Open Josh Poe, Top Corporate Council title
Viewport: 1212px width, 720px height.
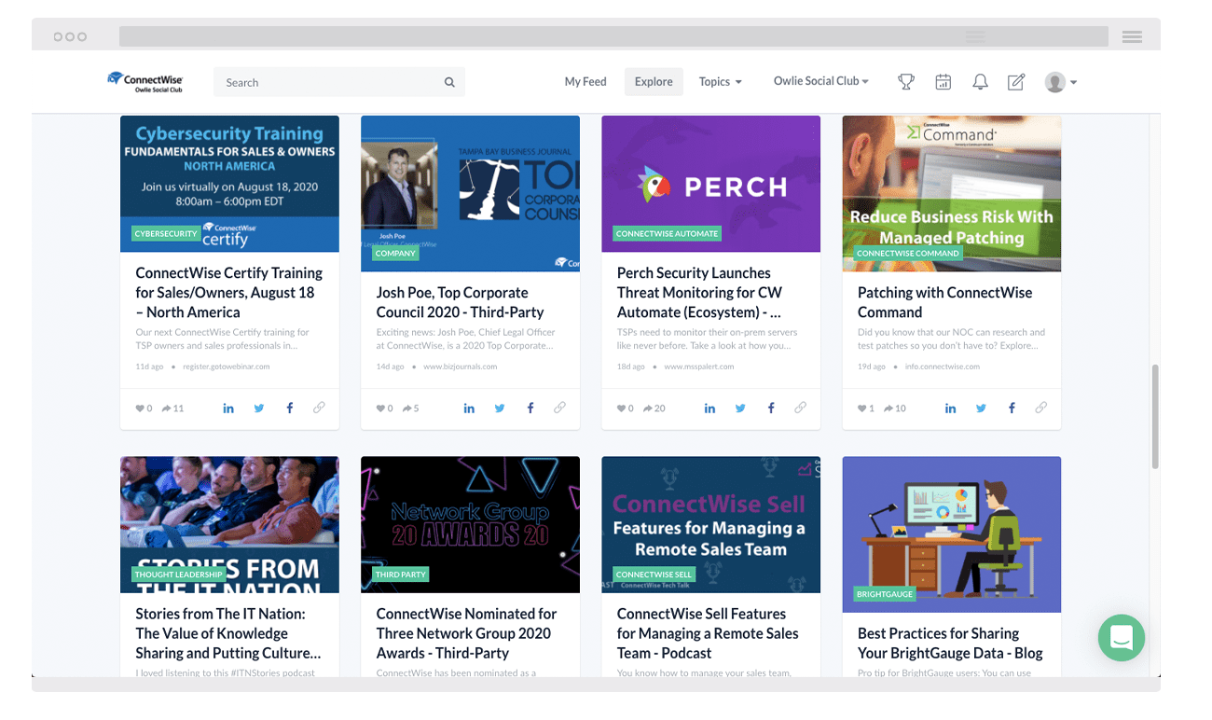[460, 302]
